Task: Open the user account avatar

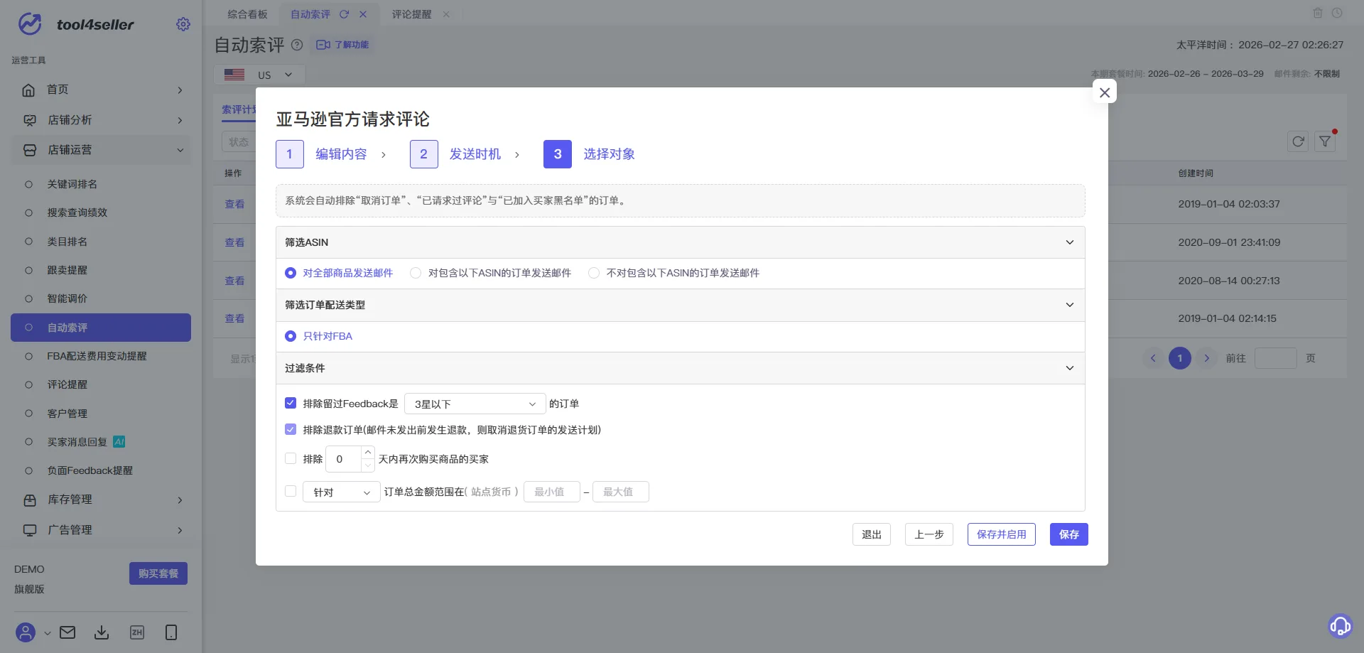Action: pos(26,632)
